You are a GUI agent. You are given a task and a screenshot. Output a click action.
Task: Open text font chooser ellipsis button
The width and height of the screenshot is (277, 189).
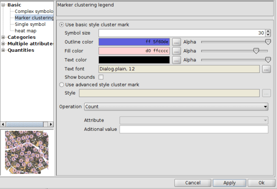(267, 69)
